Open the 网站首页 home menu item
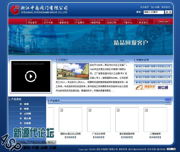 pyautogui.click(x=32, y=22)
